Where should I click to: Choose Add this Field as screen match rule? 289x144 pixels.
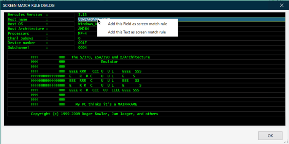(138, 24)
